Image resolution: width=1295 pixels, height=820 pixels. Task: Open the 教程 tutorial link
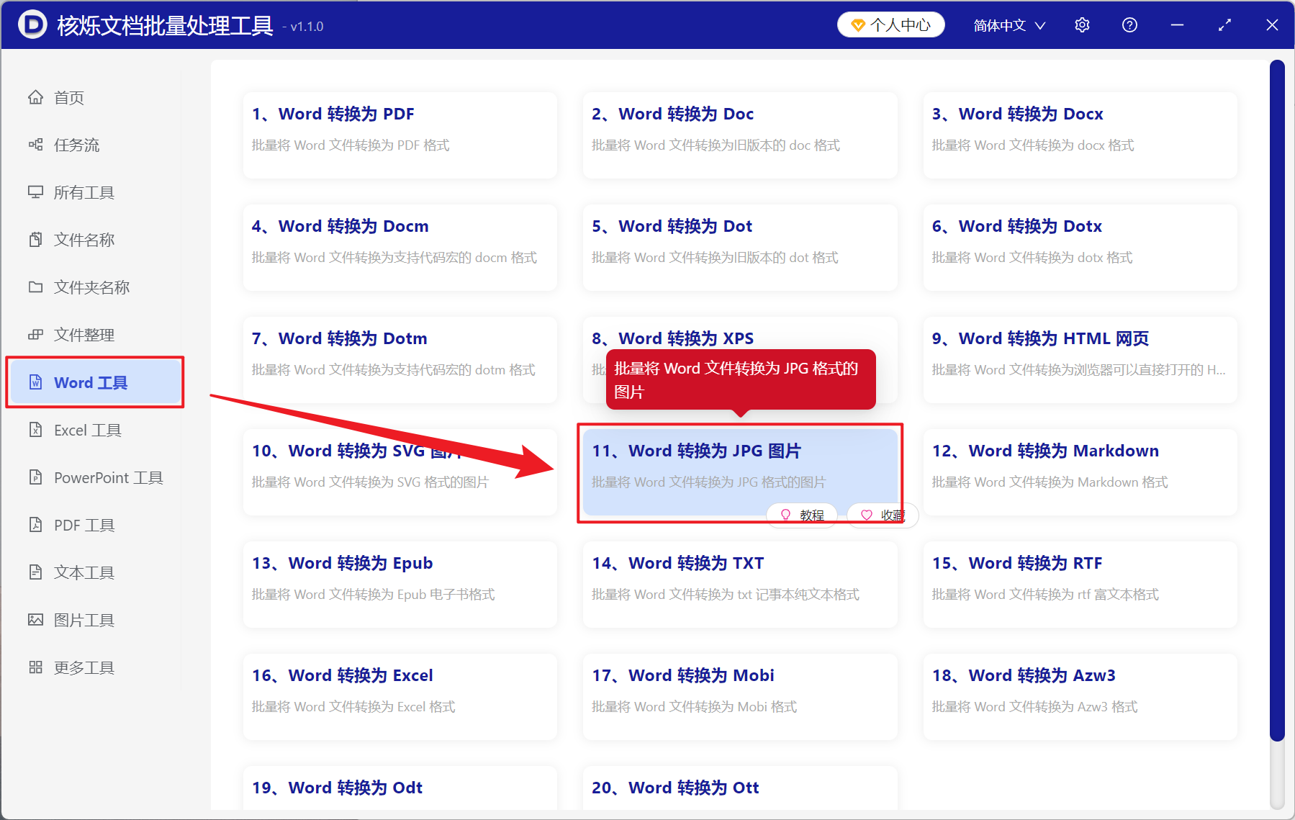pos(801,515)
